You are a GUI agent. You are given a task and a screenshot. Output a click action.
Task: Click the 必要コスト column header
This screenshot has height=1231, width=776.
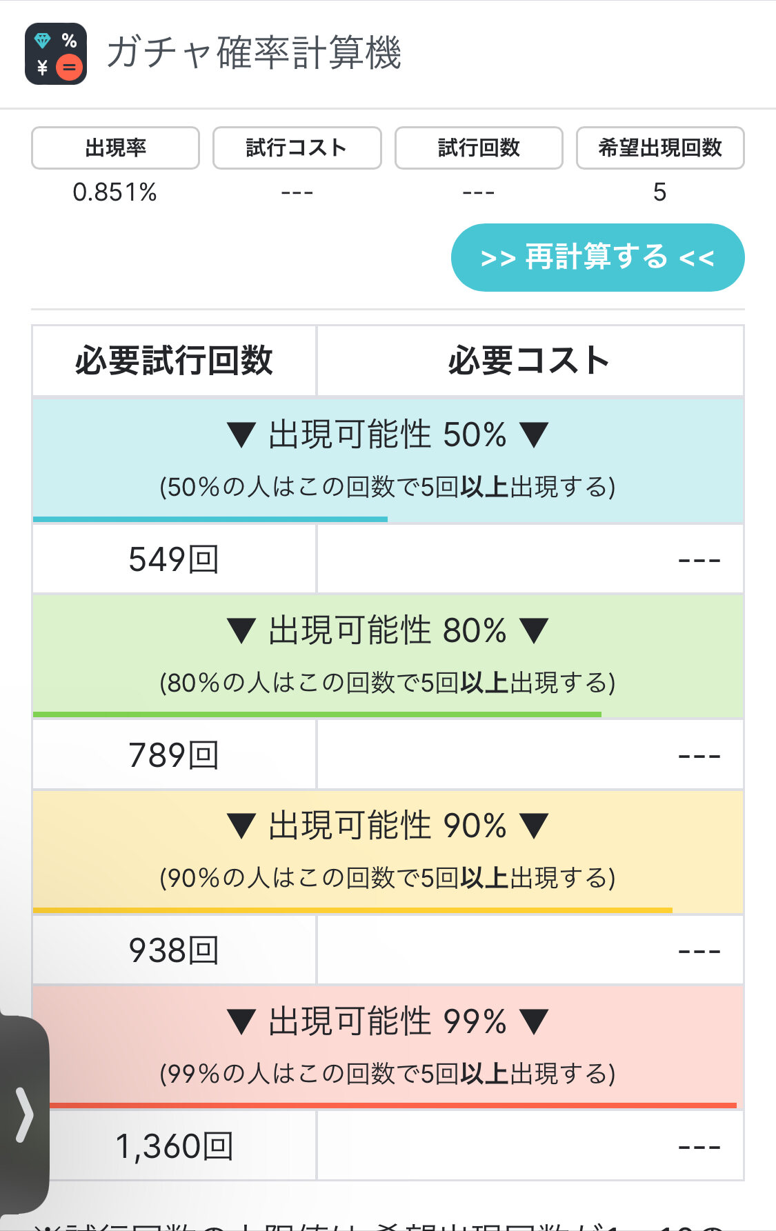point(529,361)
